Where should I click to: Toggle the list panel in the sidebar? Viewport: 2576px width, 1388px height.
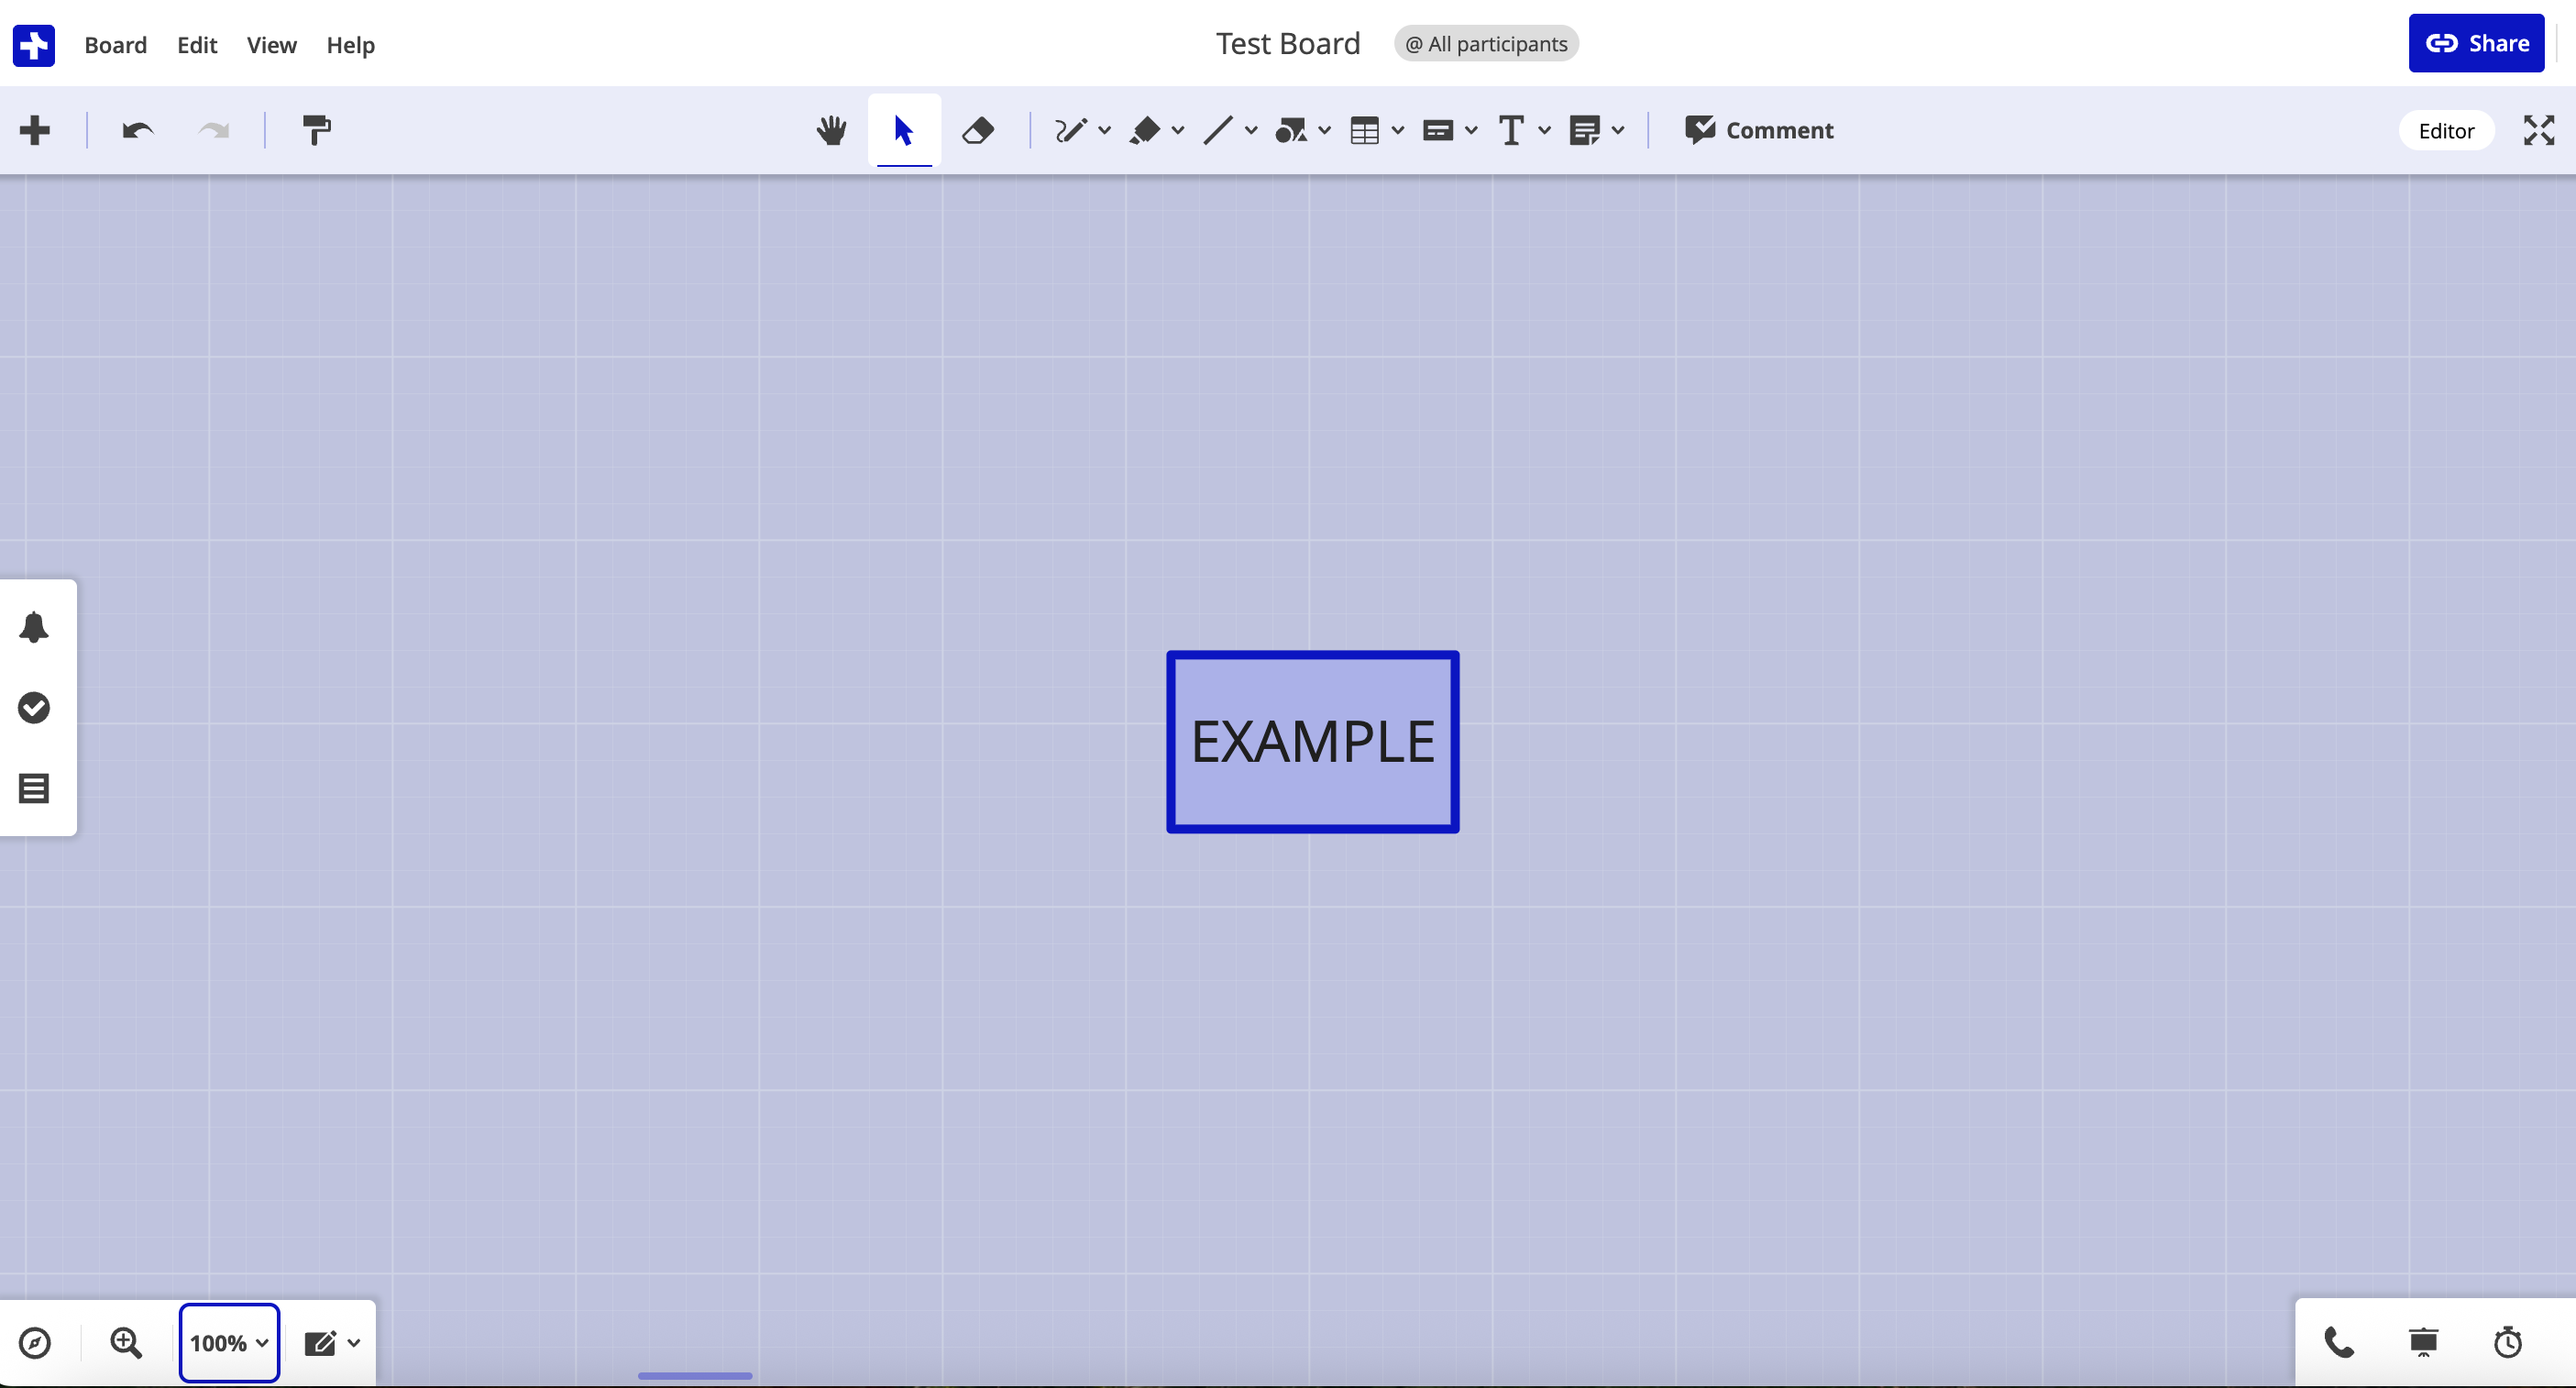pos(34,788)
